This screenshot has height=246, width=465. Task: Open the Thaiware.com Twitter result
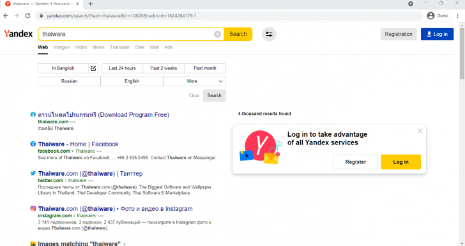point(90,174)
